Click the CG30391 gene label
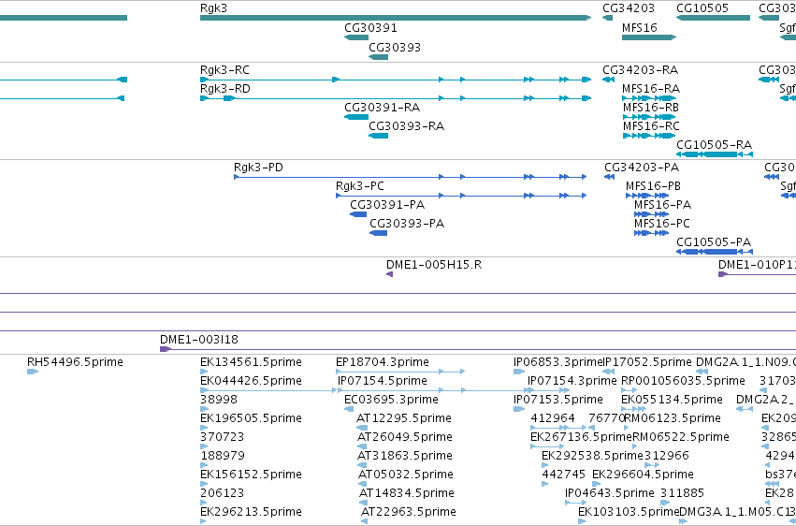 tap(370, 28)
